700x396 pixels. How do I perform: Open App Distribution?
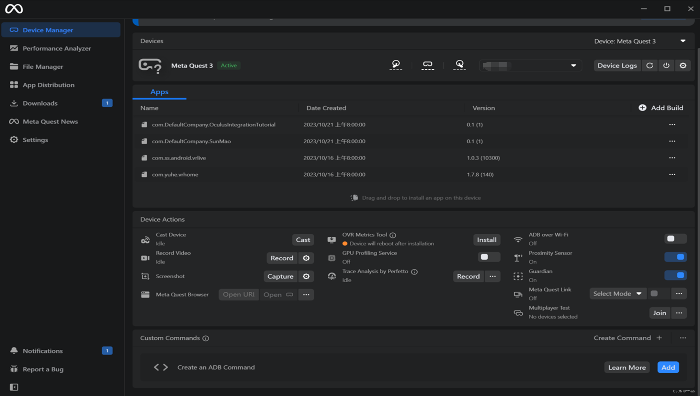coord(48,85)
